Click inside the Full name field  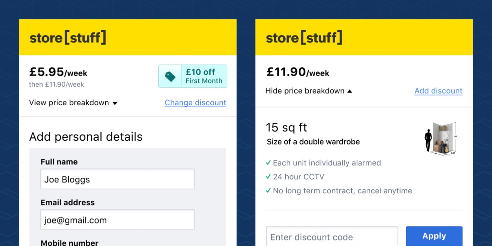tap(117, 179)
